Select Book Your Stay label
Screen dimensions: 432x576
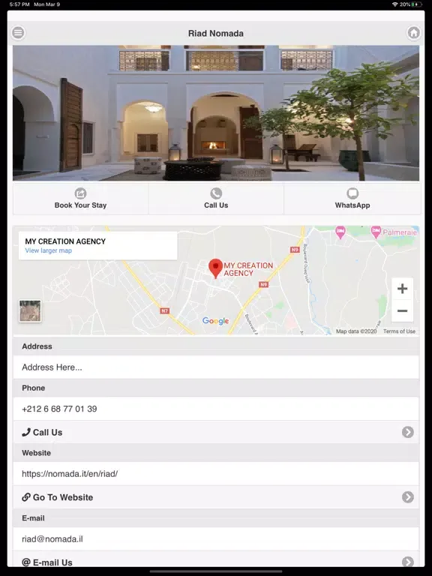[x=80, y=205]
